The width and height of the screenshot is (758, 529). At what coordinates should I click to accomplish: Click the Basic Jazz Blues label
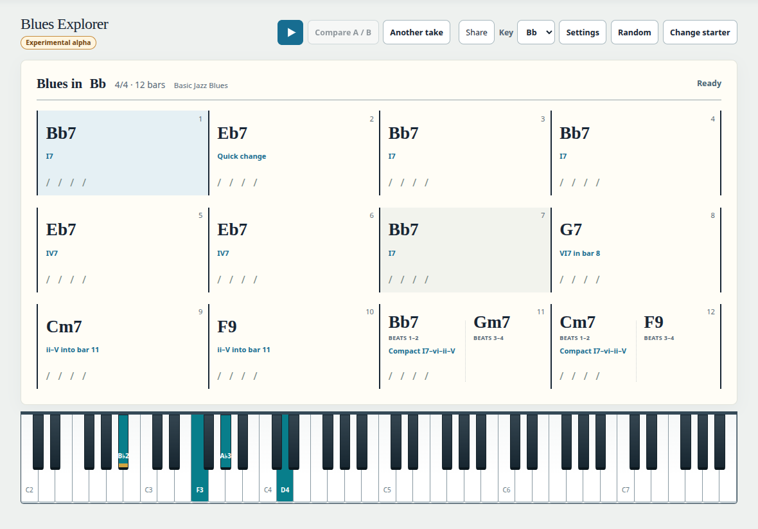tap(200, 85)
